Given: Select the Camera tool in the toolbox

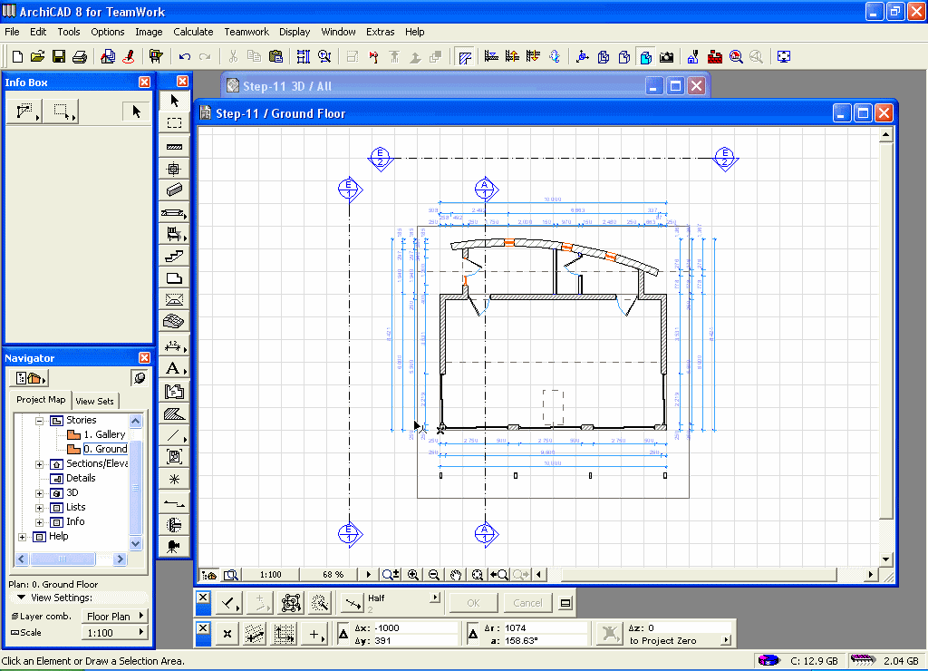Looking at the screenshot, I should pos(173,546).
